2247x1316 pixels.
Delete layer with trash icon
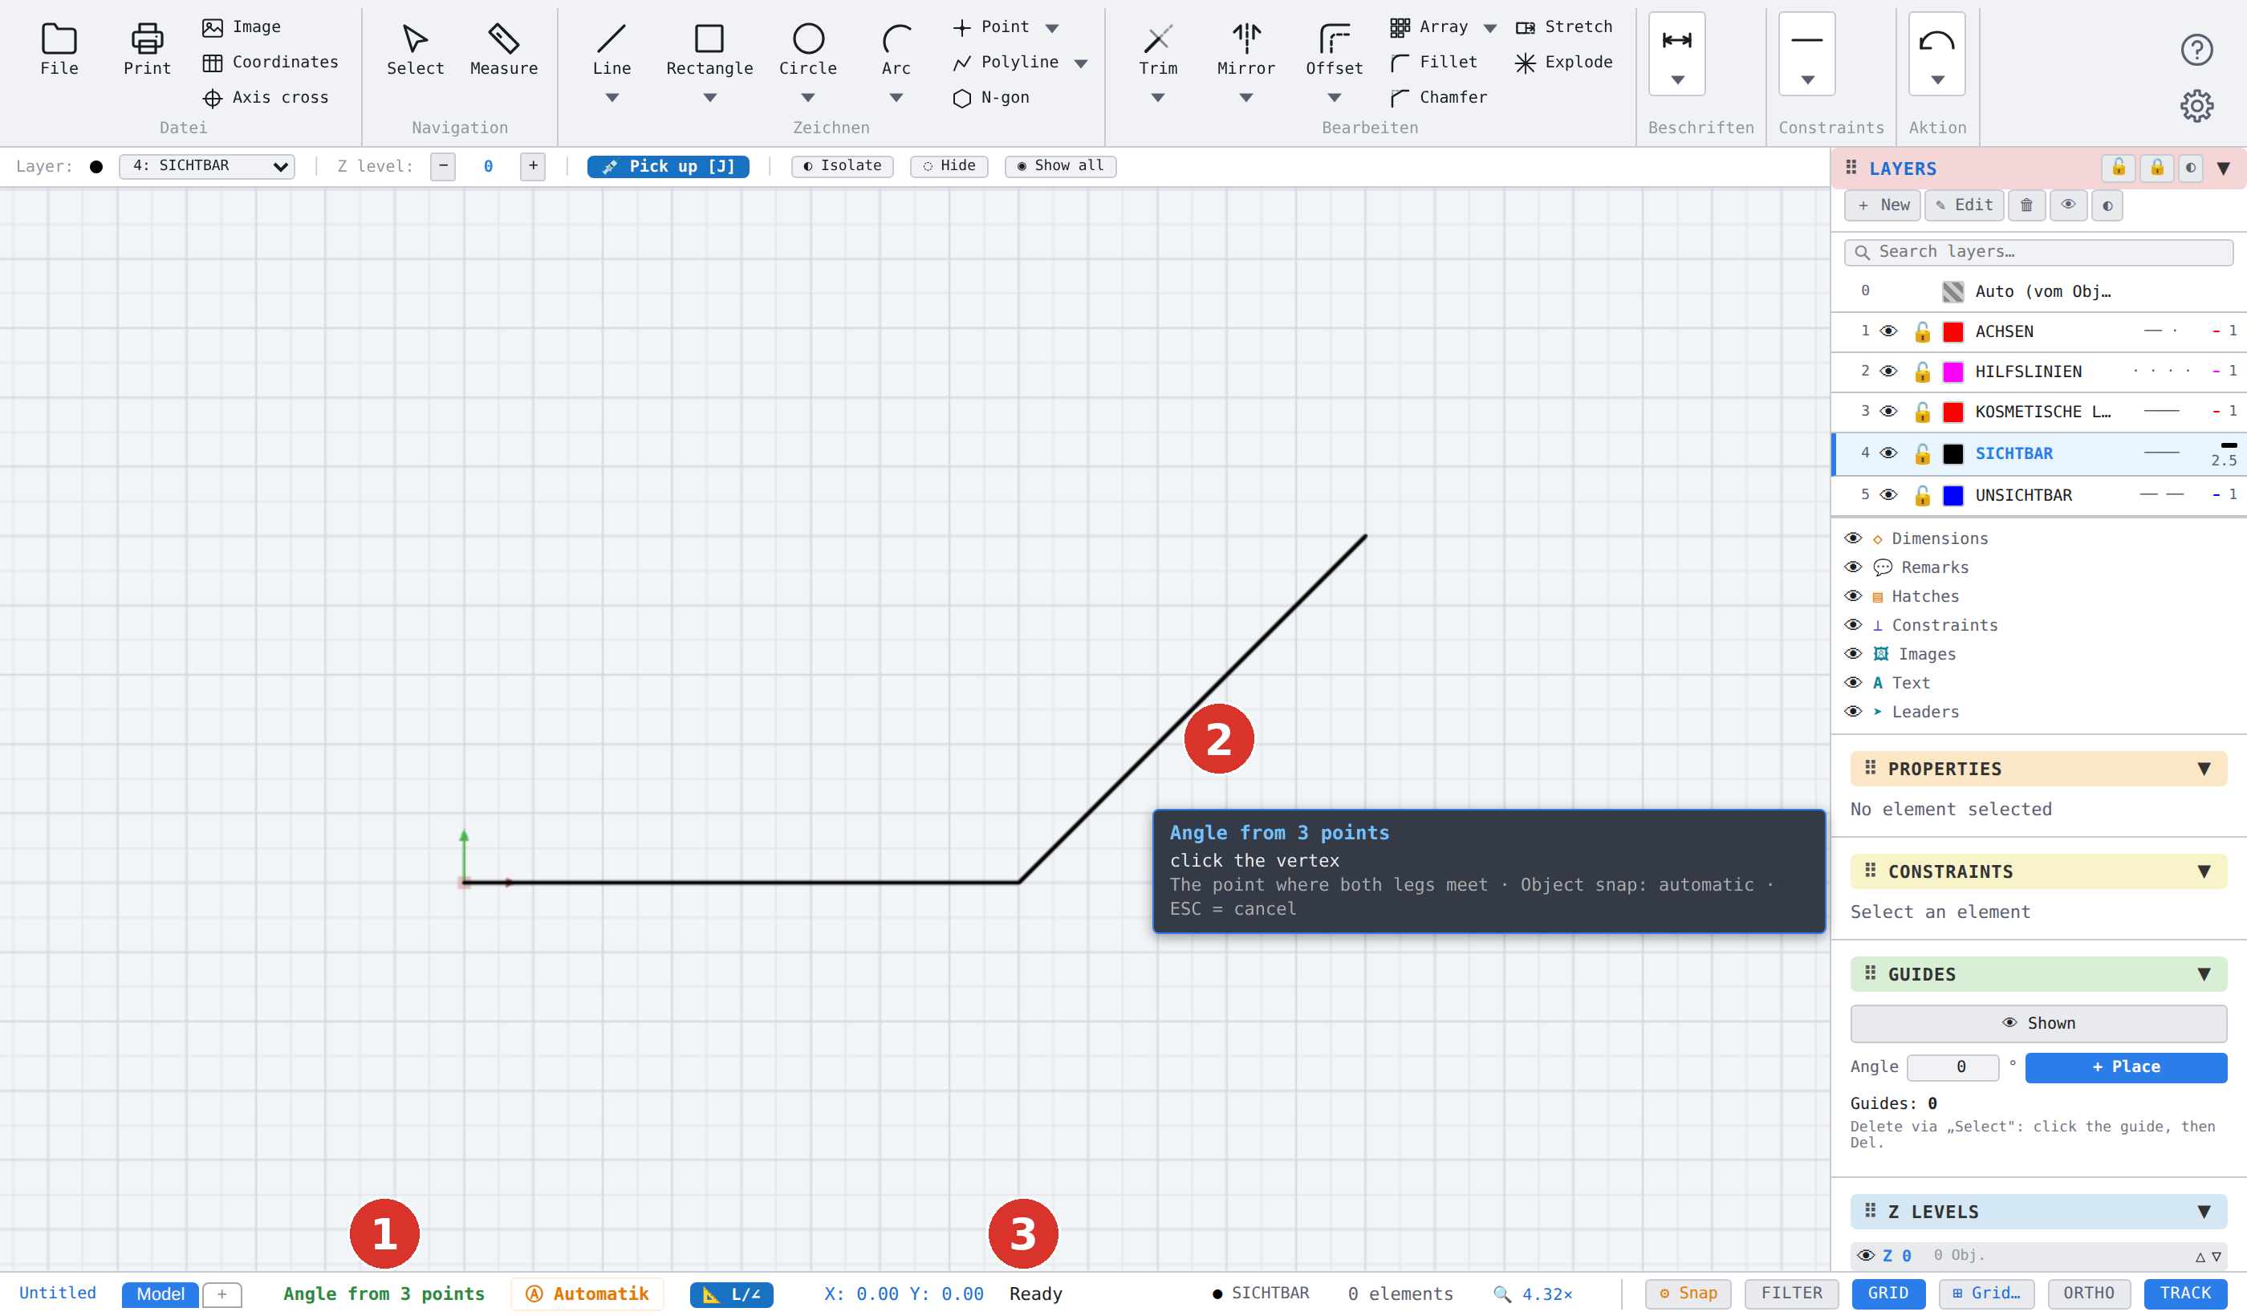click(2027, 205)
